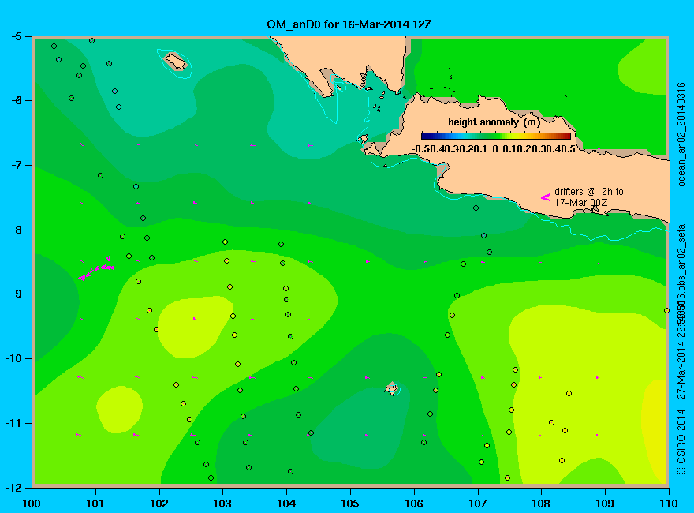Click the x-axis label 106
Screen dimensions: 694x513
point(414,504)
